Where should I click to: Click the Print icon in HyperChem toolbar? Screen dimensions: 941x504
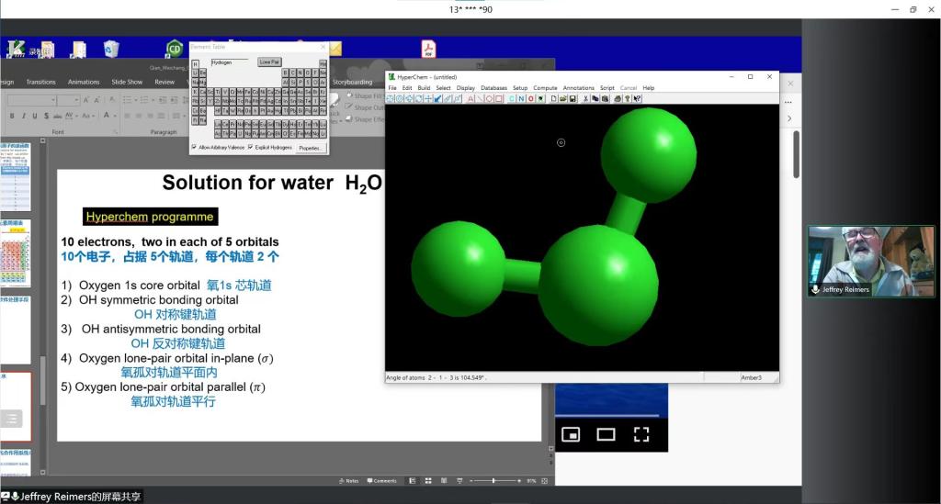[617, 98]
